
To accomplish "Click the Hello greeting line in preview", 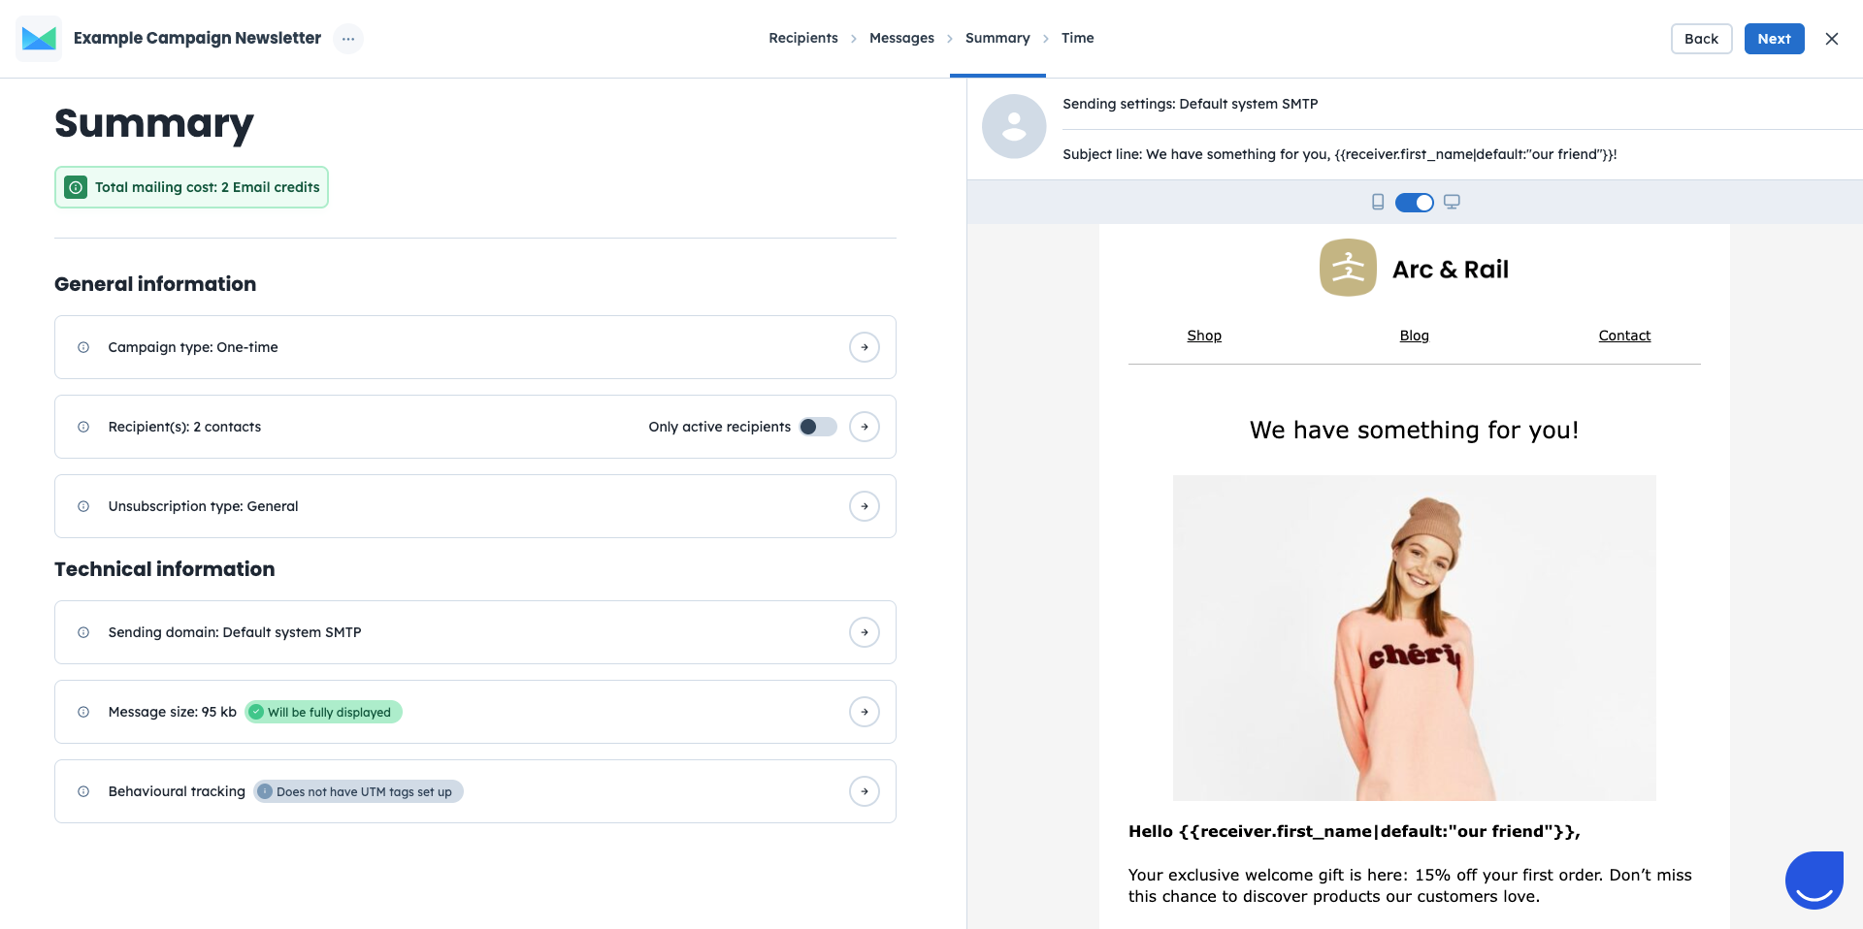I will coord(1355,831).
